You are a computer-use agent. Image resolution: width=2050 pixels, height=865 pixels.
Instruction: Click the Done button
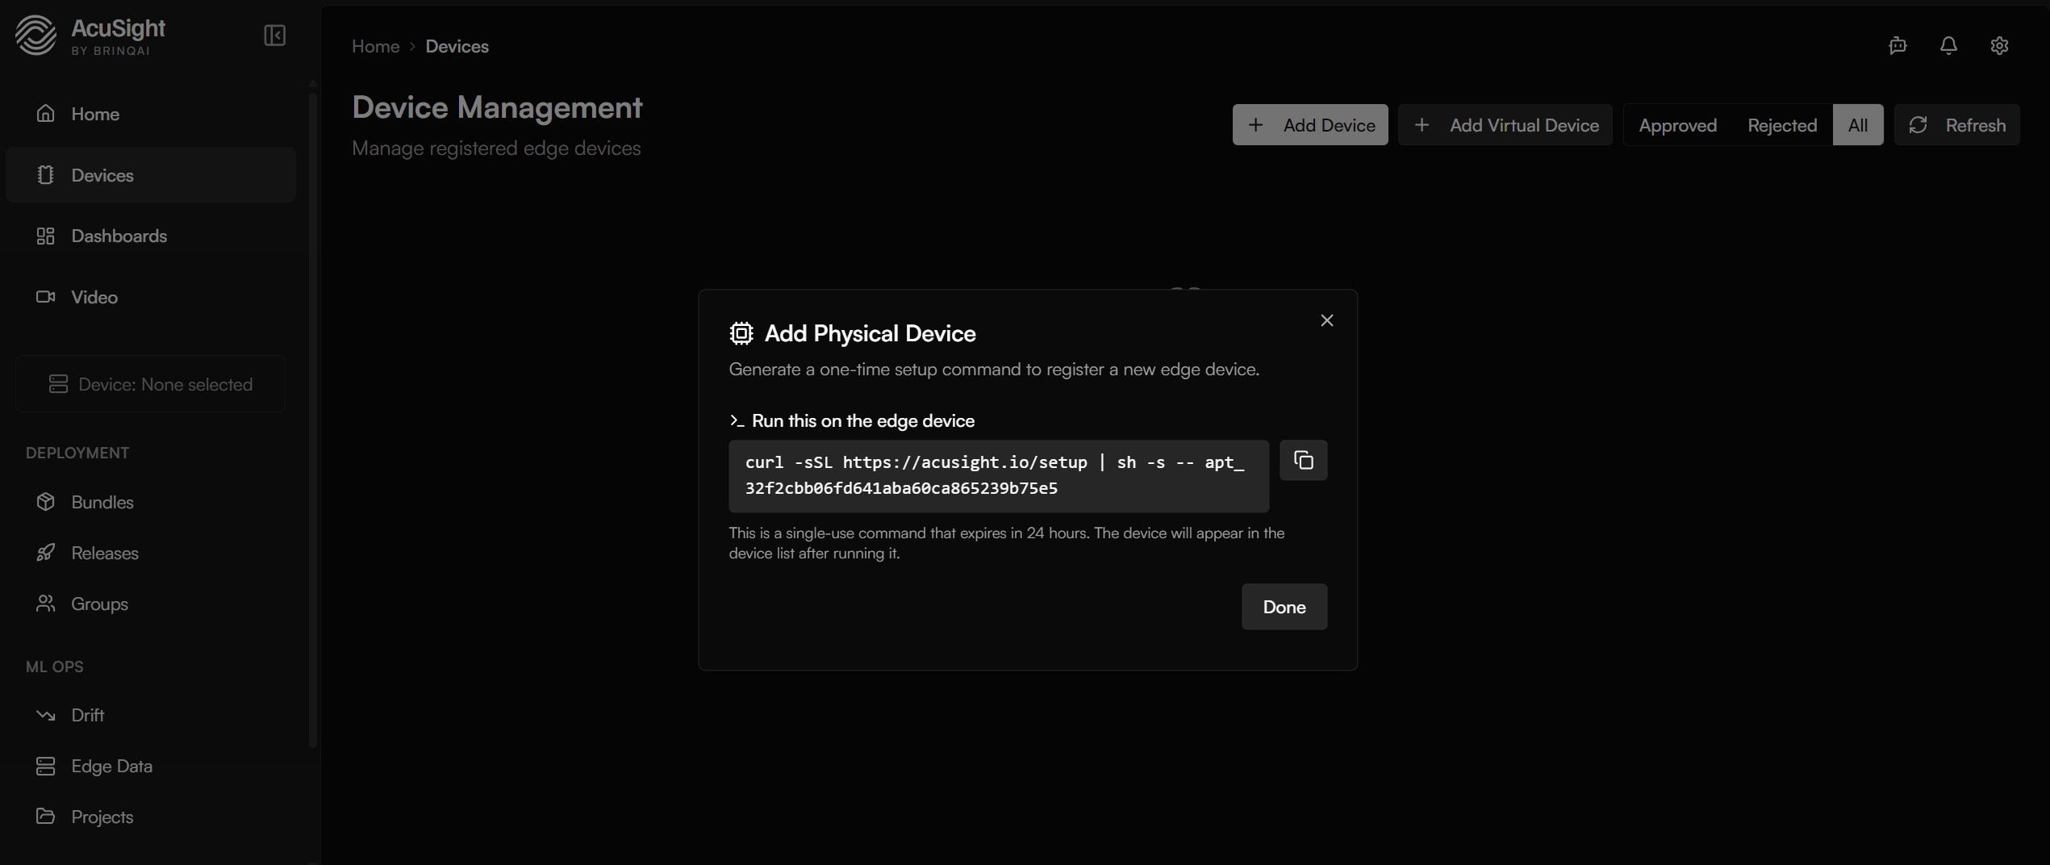[1284, 607]
